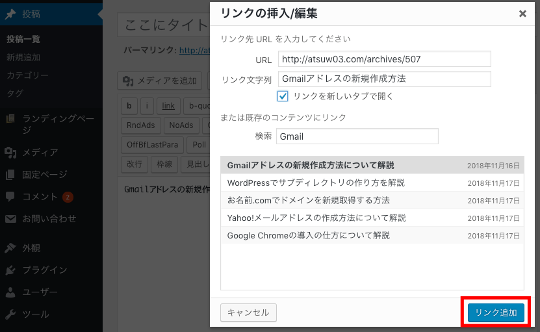Select Google Chromeの導入の仕方について解説 result
Viewport: 540px width, 332px height.
372,235
